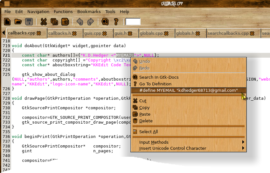Click the toolbar text entry box
Screen dimensions: 270x173
point(133,22)
